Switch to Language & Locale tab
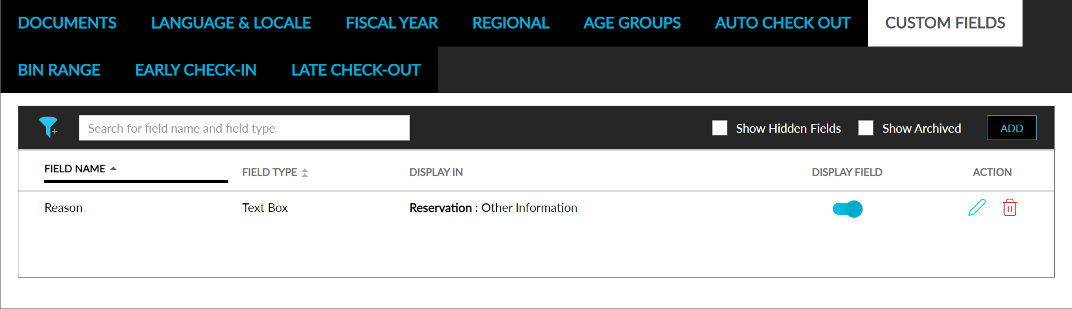 (x=231, y=23)
